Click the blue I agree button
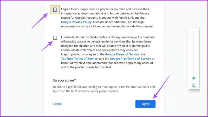The image size is (208, 117). (145, 104)
